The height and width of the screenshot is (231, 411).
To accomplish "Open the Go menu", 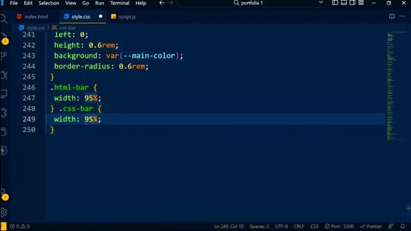I will [x=85, y=3].
